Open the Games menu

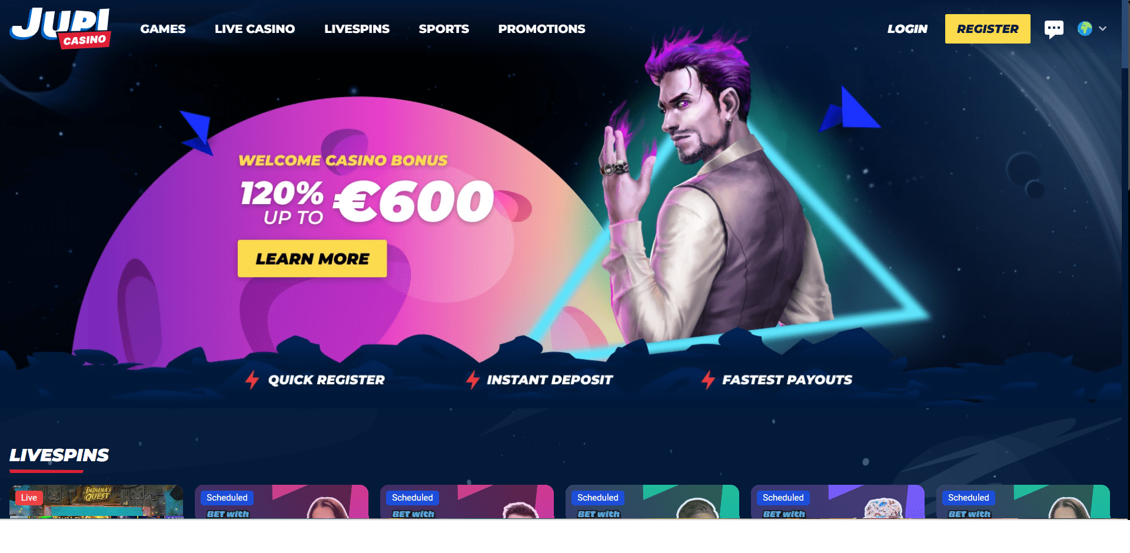click(x=163, y=29)
